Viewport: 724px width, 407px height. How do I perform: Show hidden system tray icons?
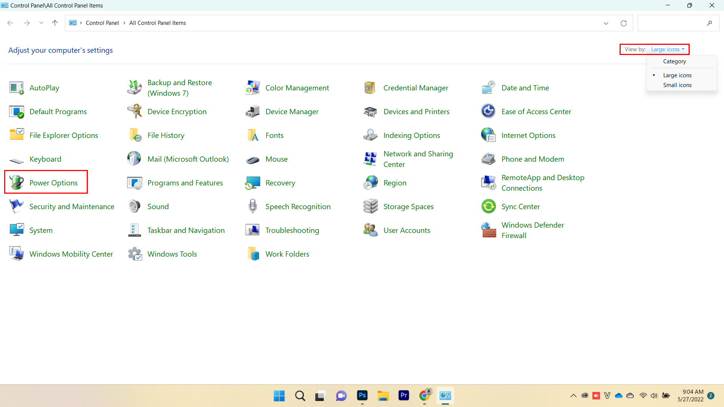click(573, 396)
